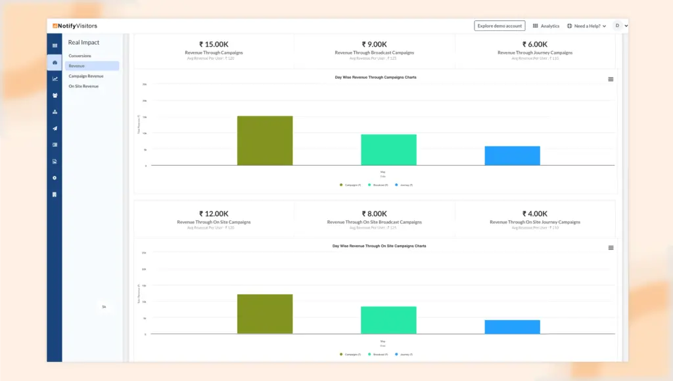Open the Analytics link in header
673x381 pixels.
click(x=546, y=26)
